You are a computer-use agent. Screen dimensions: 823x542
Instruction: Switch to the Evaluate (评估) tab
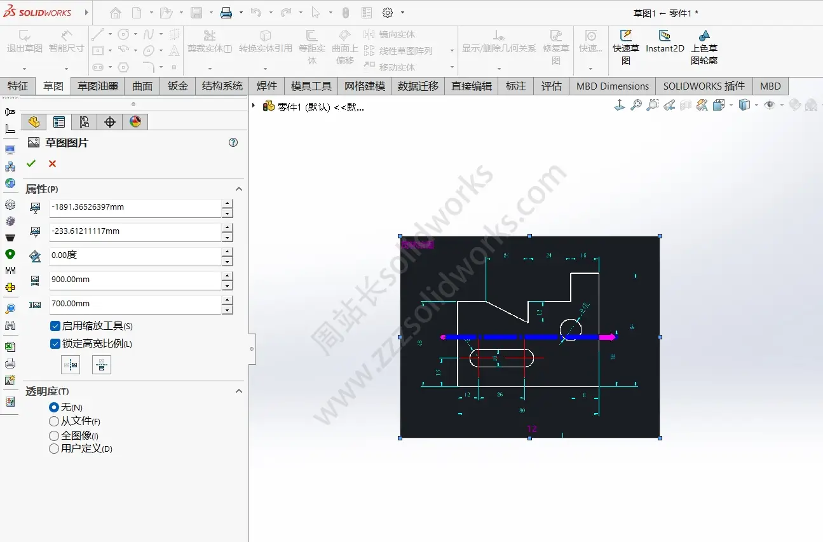coord(552,86)
